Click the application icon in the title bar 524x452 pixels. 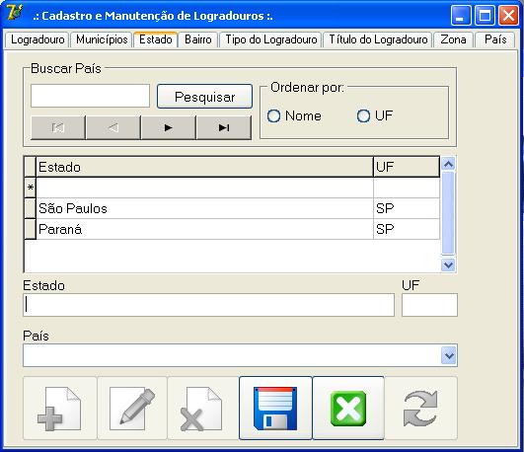(x=15, y=13)
